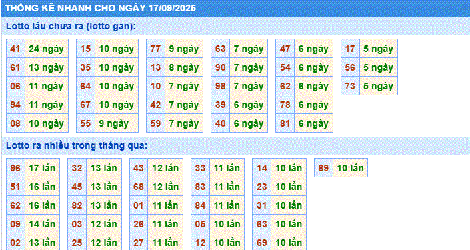Click the '5 ngày' cell beside number 56
Viewport: 470px width, 250px height.
pyautogui.click(x=379, y=67)
